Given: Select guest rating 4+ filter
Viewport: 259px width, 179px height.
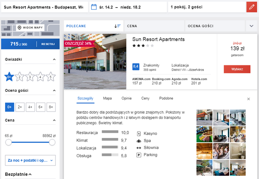Looking at the screenshot, I should click(x=30, y=107).
